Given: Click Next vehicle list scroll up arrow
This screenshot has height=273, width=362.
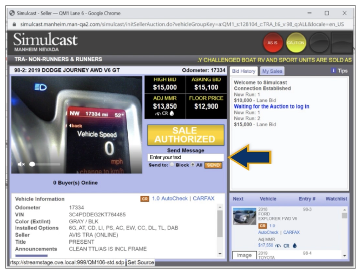Looking at the screenshot, I should click(x=345, y=210).
